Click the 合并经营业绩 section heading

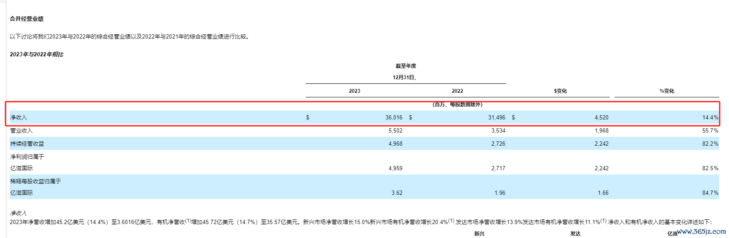(27, 19)
